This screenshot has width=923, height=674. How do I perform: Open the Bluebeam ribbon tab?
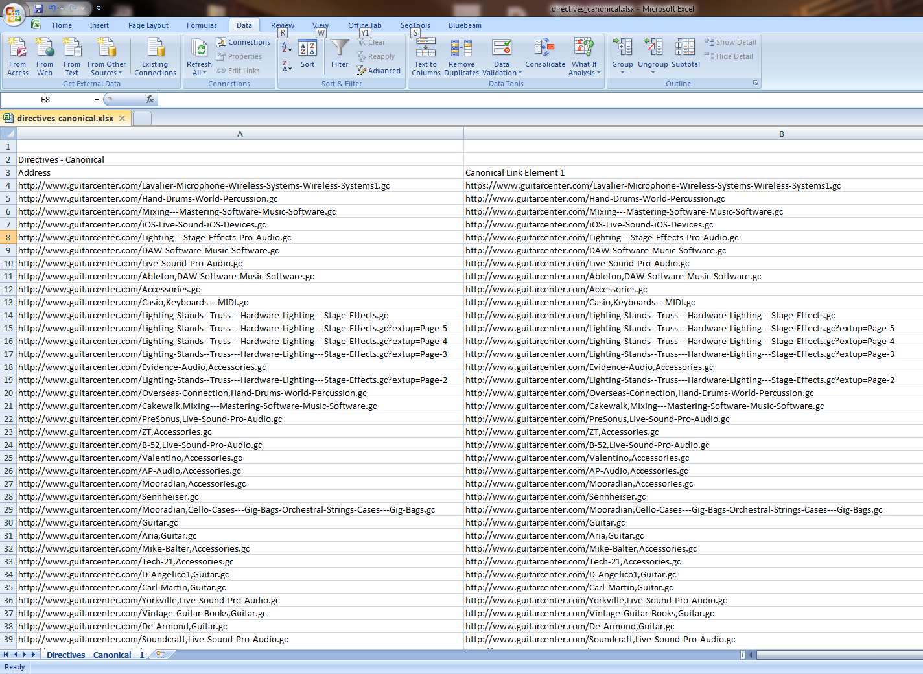465,25
